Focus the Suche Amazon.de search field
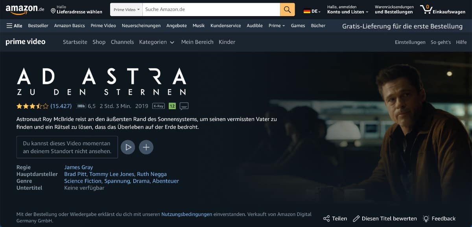 pos(211,9)
